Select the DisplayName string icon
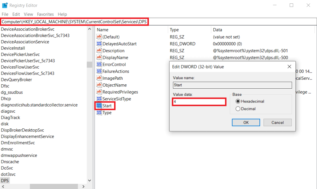The height and width of the screenshot is (189, 317). (x=99, y=57)
